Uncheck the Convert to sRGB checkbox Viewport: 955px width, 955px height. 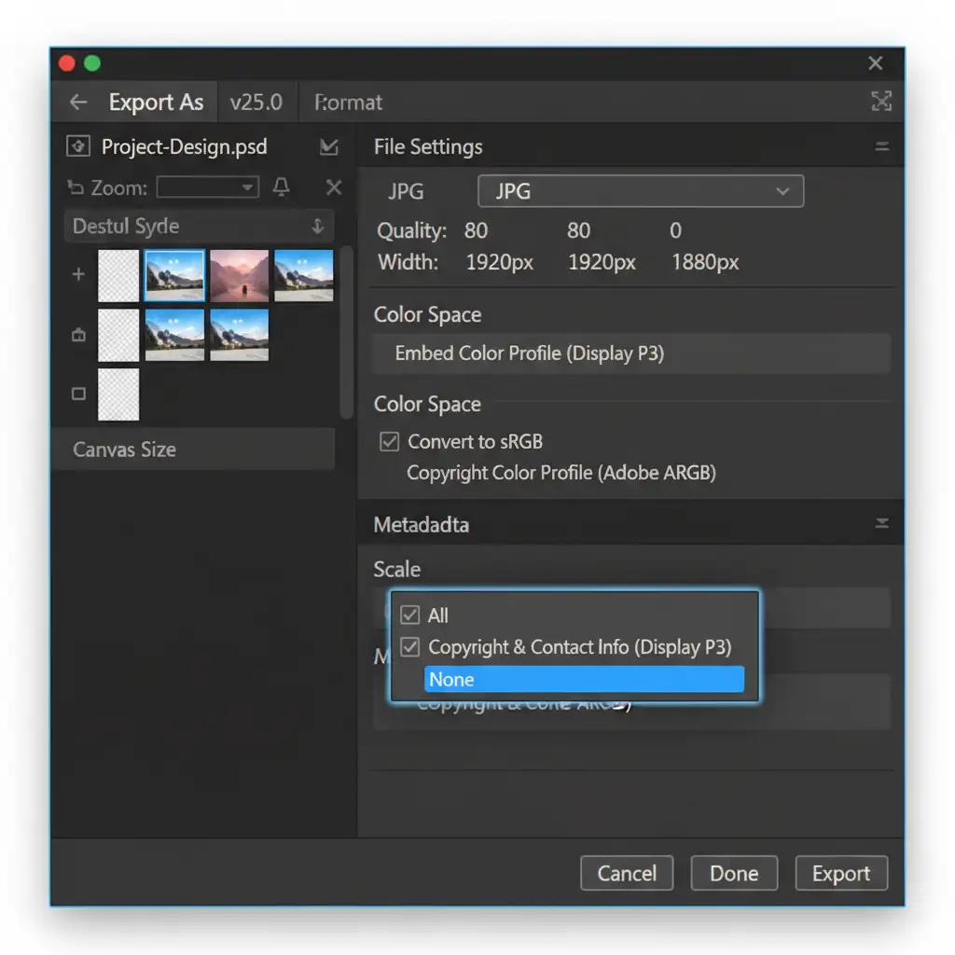390,442
